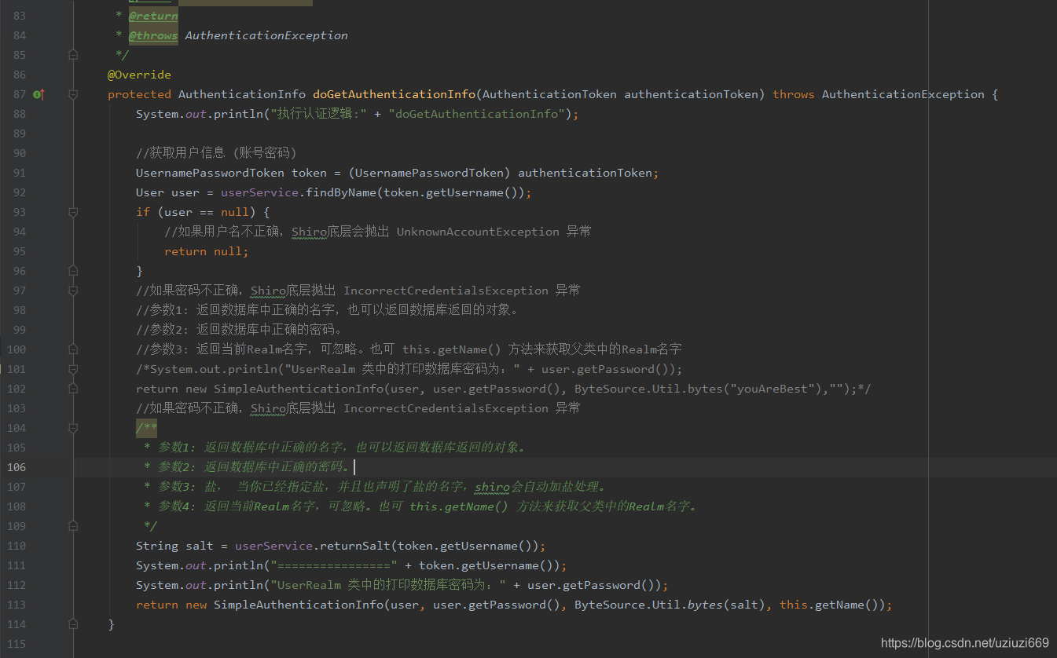Click IncorrectCredentialsException on line 103
Image resolution: width=1057 pixels, height=658 pixels.
[446, 408]
